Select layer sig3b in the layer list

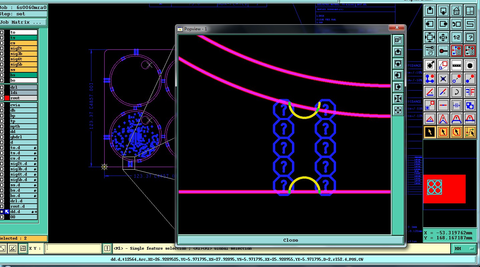coord(23,54)
